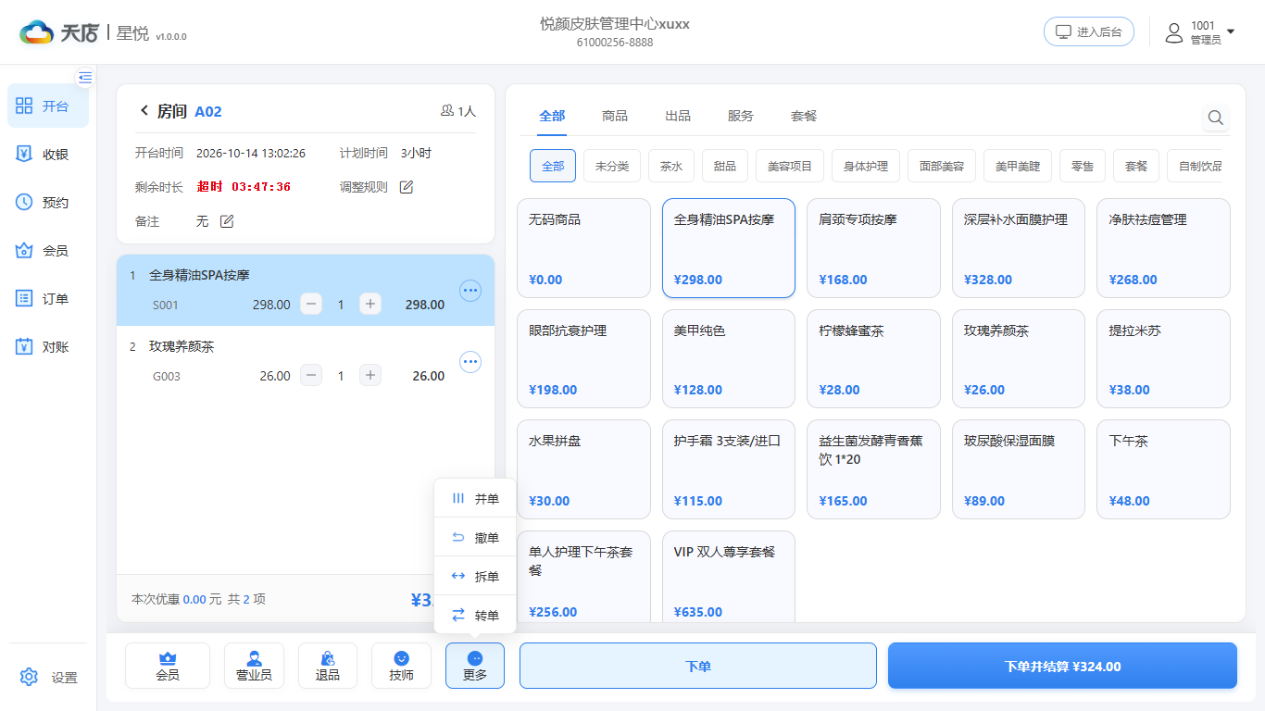The height and width of the screenshot is (711, 1265).
Task: Choose 拆单 in the popup menu
Action: pyautogui.click(x=475, y=577)
